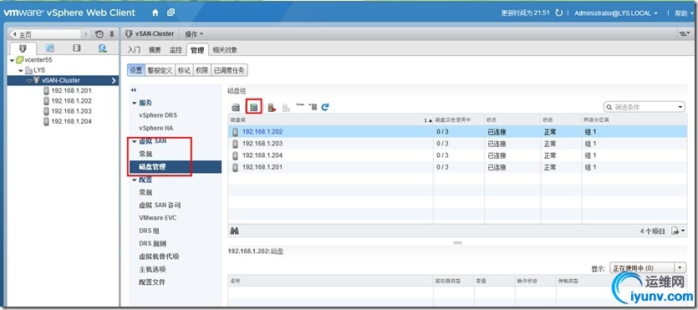Select the 警报定义 sub-tab
Screen dimensions: 698x310
click(160, 70)
